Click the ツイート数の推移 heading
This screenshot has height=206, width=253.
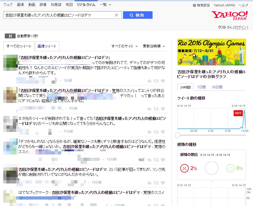click(x=191, y=98)
